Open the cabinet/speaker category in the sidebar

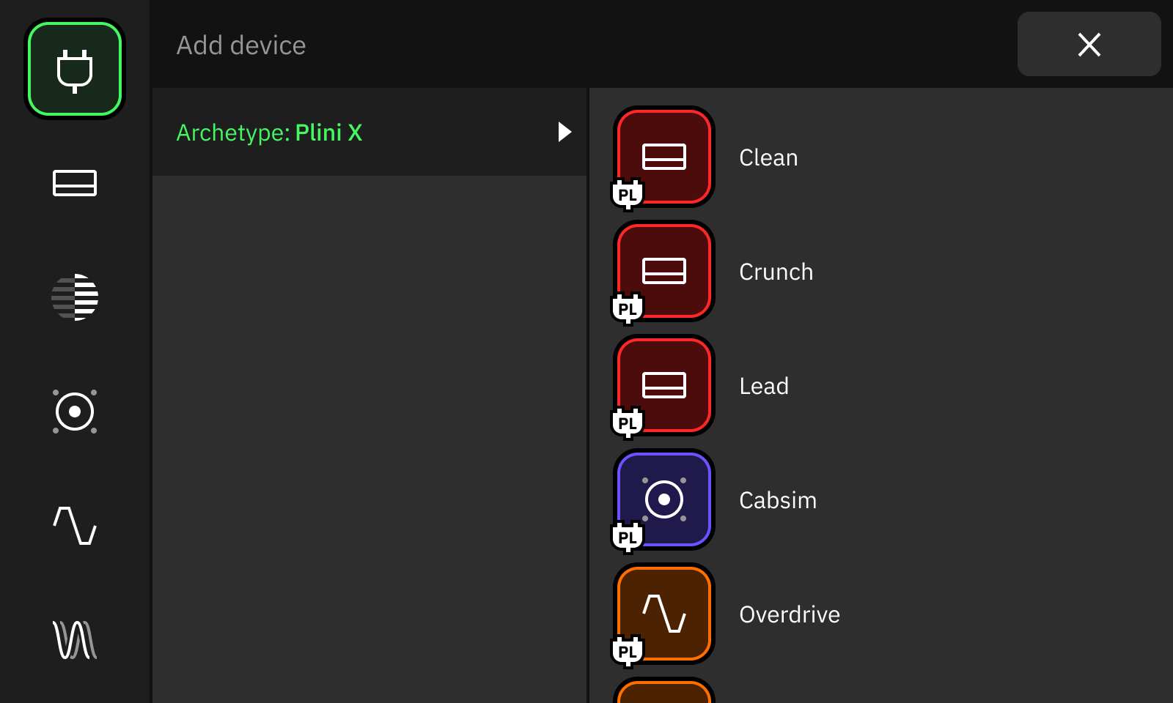[x=74, y=412]
